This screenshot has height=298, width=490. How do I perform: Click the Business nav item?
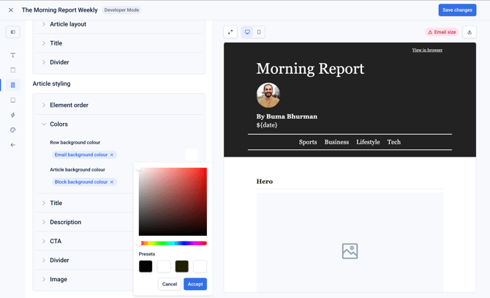click(336, 142)
